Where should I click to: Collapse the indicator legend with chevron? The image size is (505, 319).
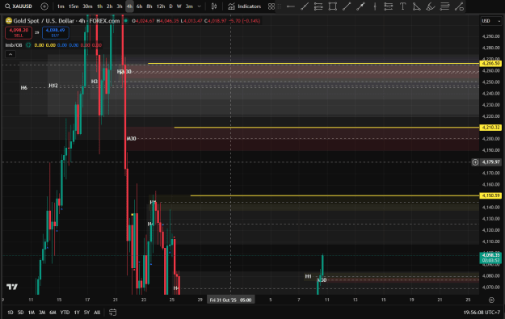coord(11,54)
